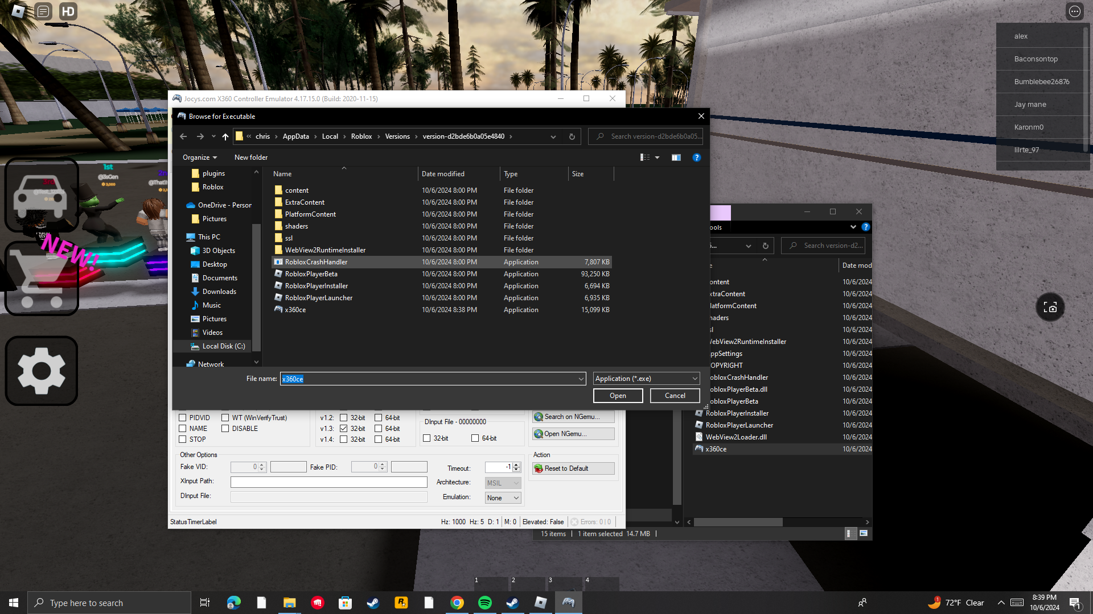Click New folder in the toolbar
This screenshot has width=1093, height=614.
[x=250, y=157]
